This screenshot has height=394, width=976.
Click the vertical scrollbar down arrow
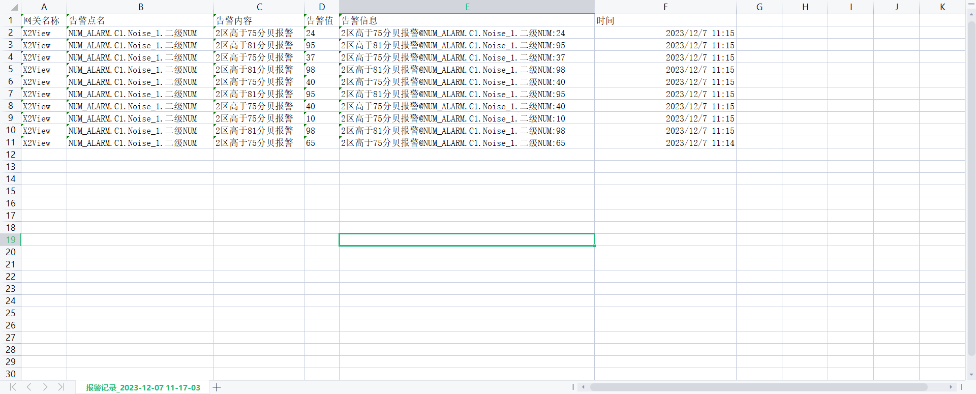[971, 375]
